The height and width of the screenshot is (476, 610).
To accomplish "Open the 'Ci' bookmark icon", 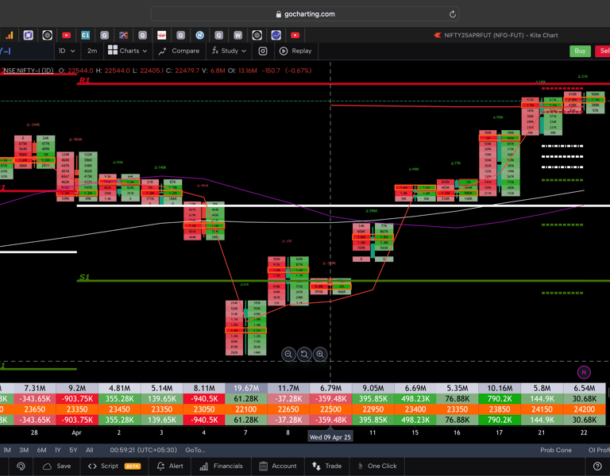I will tap(85, 36).
